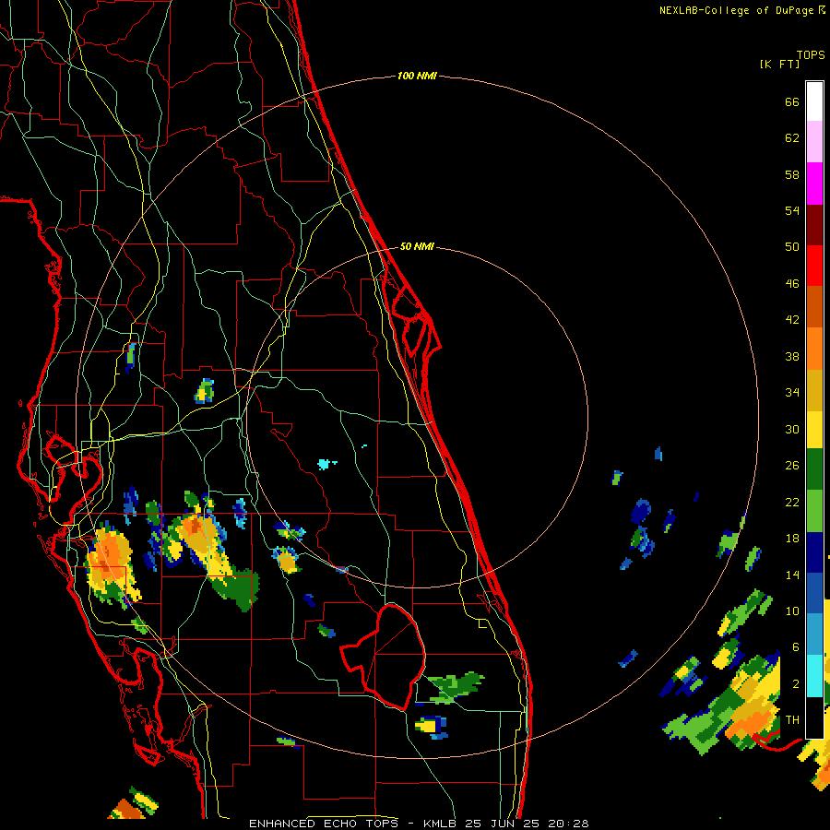Click the 14 value on the legend
The image size is (830, 830).
pyautogui.click(x=792, y=575)
